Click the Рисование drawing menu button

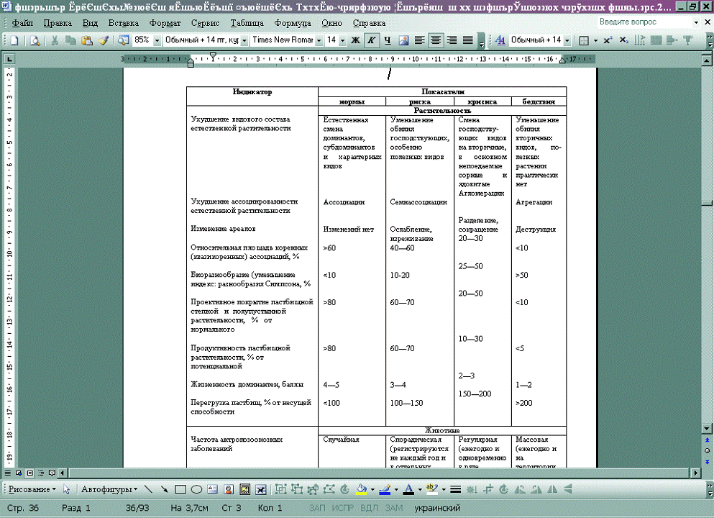31,490
